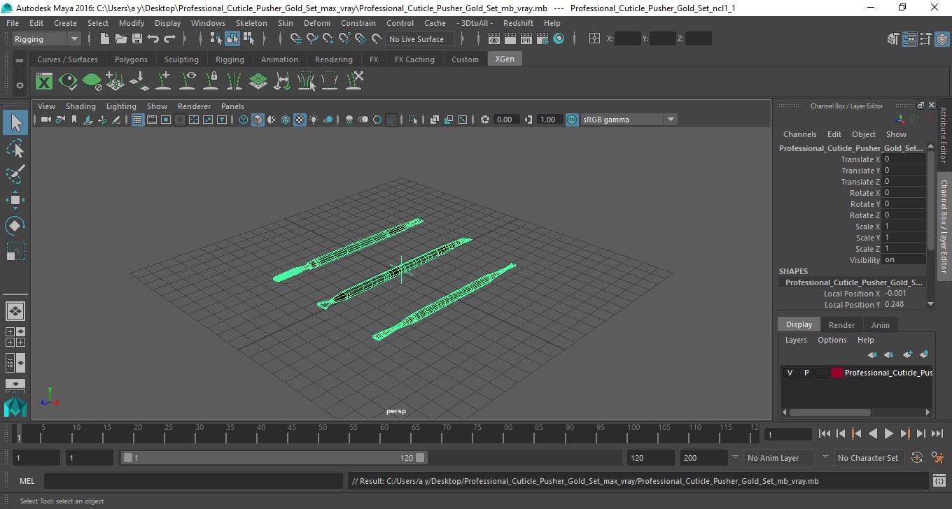Open the No Character Set dropdown
This screenshot has width=952, height=509.
(x=868, y=458)
